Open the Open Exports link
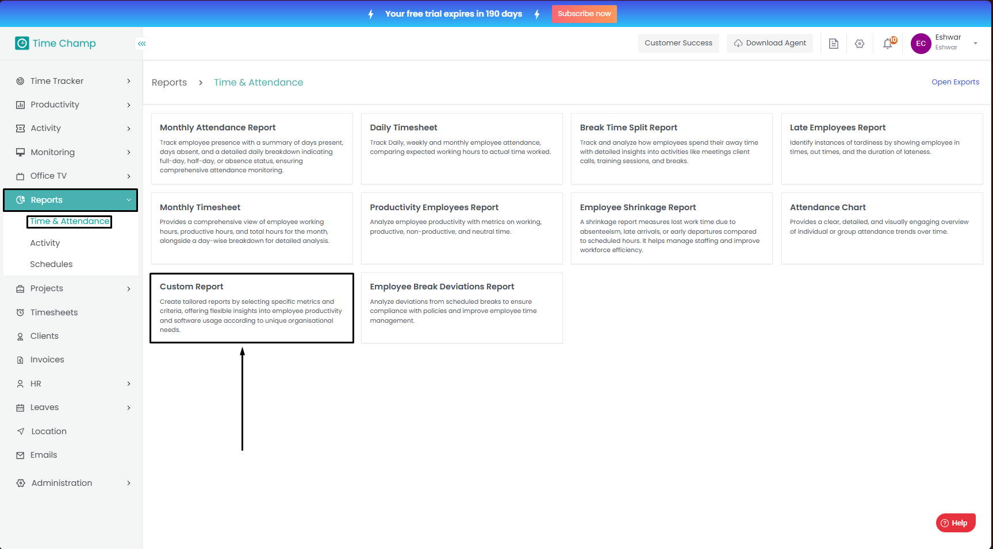 click(955, 82)
